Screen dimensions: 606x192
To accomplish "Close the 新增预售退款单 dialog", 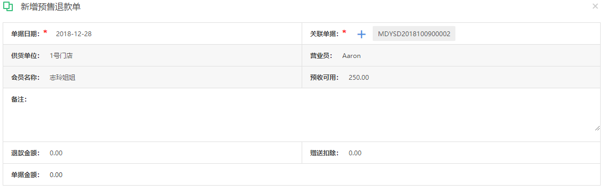I will coord(595,6).
